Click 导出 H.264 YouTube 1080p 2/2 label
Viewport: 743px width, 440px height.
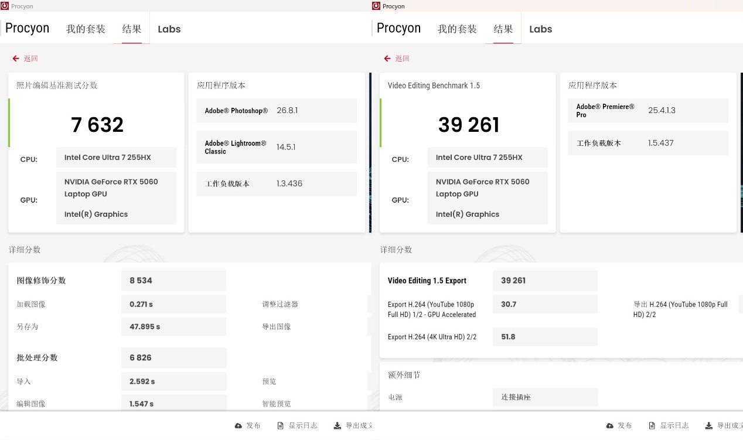[x=680, y=309]
